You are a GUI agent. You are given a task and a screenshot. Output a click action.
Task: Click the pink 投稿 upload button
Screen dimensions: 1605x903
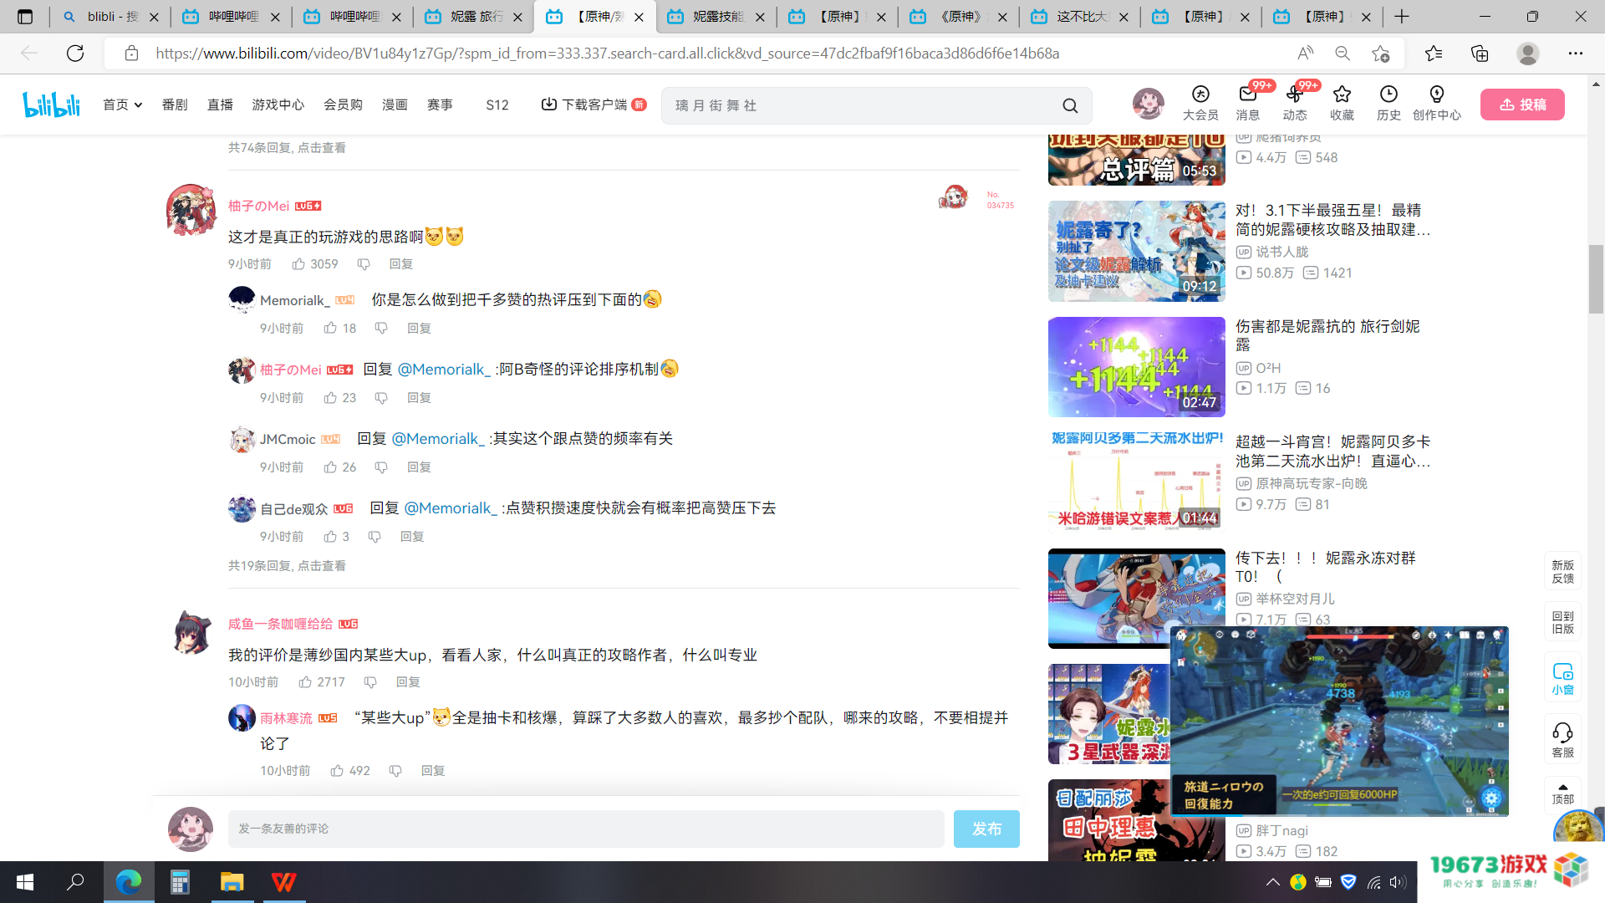[1522, 104]
